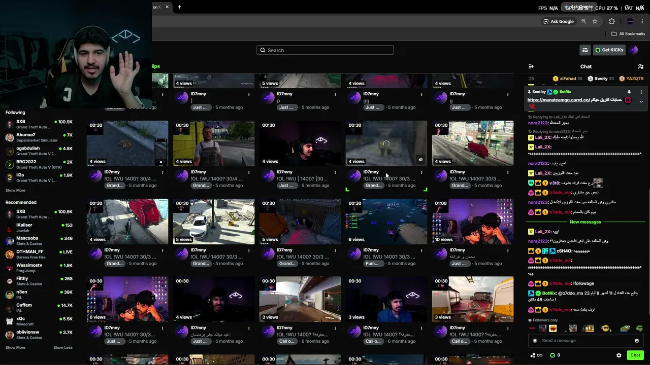Open a new browser tab with the plus
This screenshot has height=365, width=650.
point(179,7)
